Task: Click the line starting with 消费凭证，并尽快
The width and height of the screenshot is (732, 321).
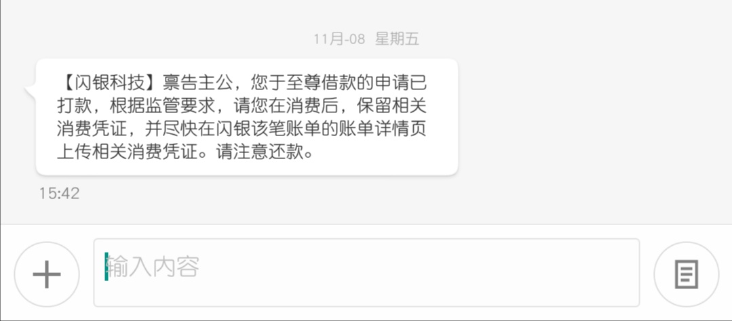Action: [242, 130]
